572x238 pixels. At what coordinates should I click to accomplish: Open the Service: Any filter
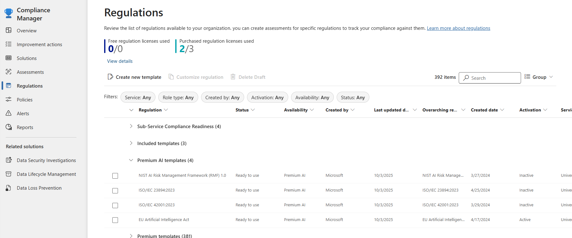pyautogui.click(x=138, y=97)
